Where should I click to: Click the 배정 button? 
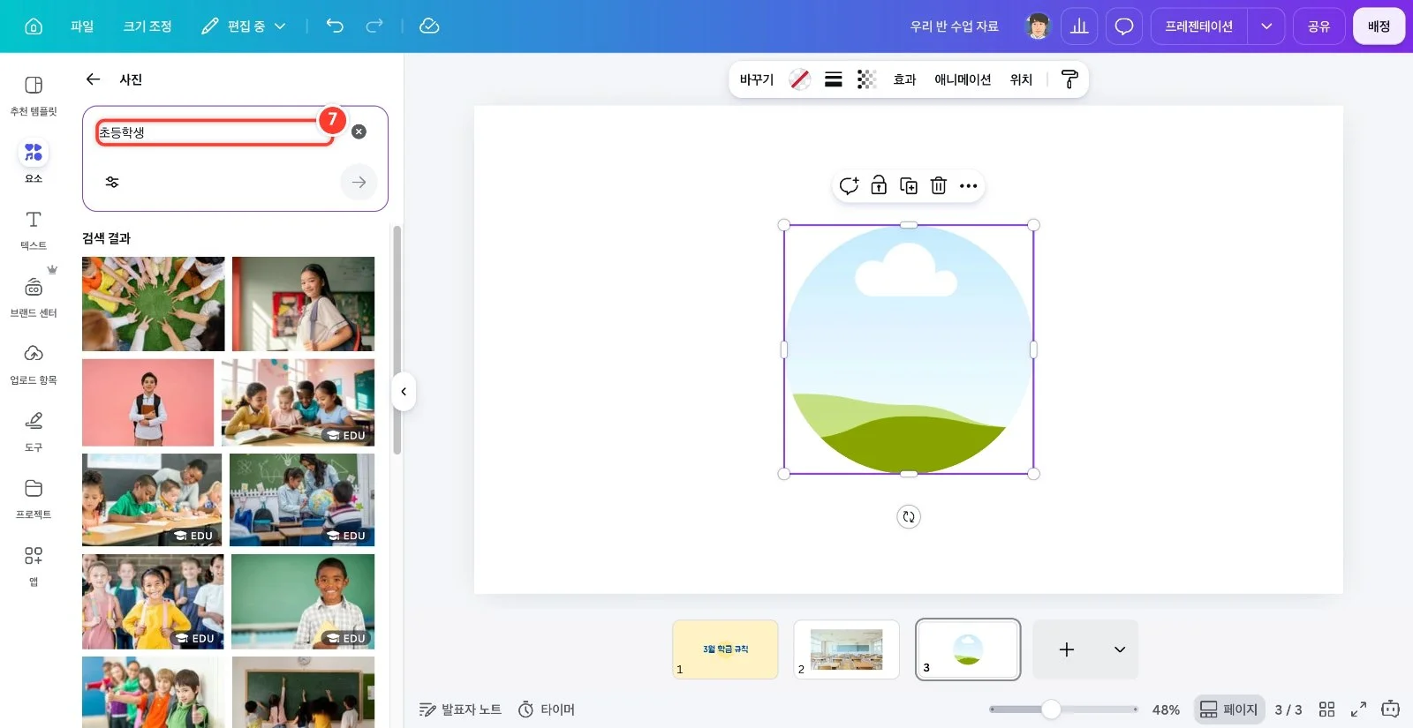coord(1379,26)
